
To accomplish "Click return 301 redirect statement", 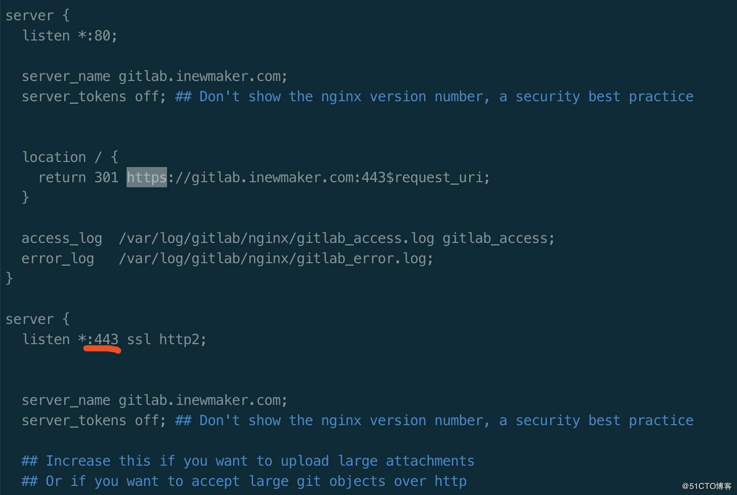I will click(264, 178).
